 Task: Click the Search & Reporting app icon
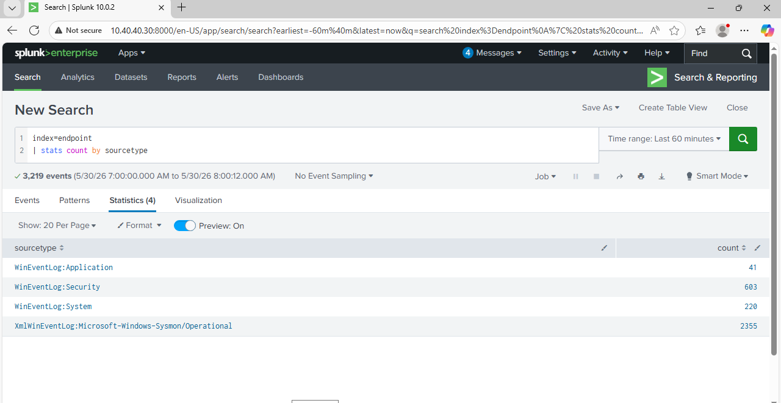(657, 77)
